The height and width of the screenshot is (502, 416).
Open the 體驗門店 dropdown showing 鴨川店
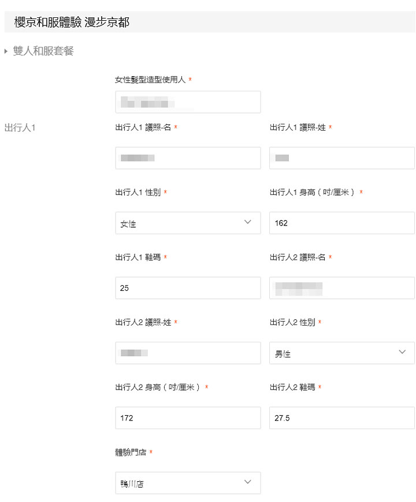coord(188,483)
